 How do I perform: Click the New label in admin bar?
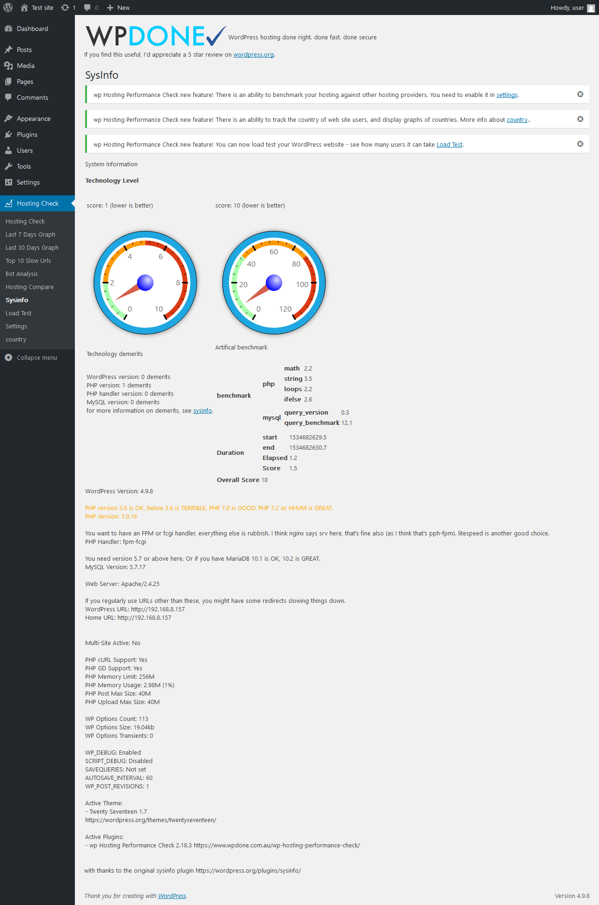(124, 7)
